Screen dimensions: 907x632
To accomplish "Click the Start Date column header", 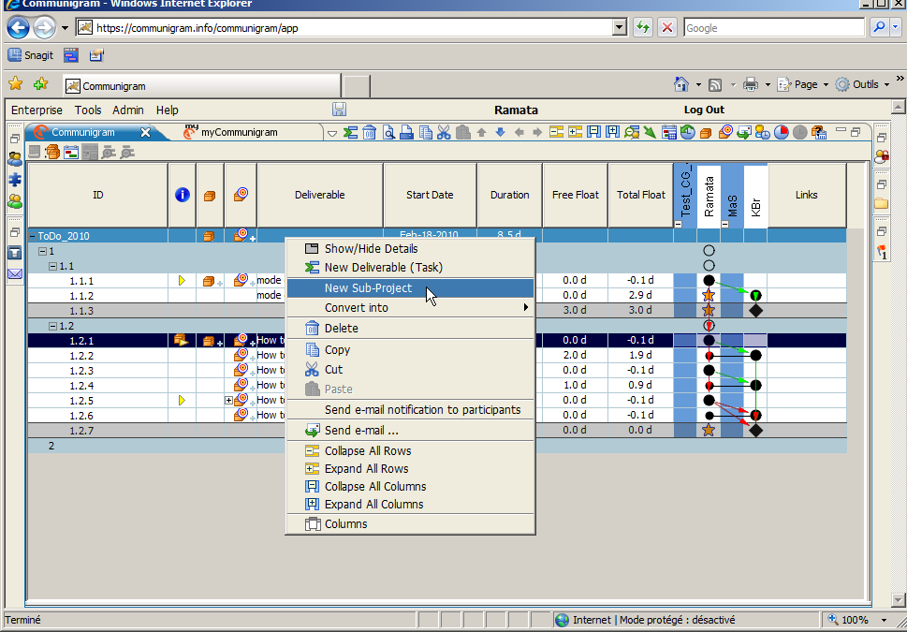I will [x=430, y=195].
